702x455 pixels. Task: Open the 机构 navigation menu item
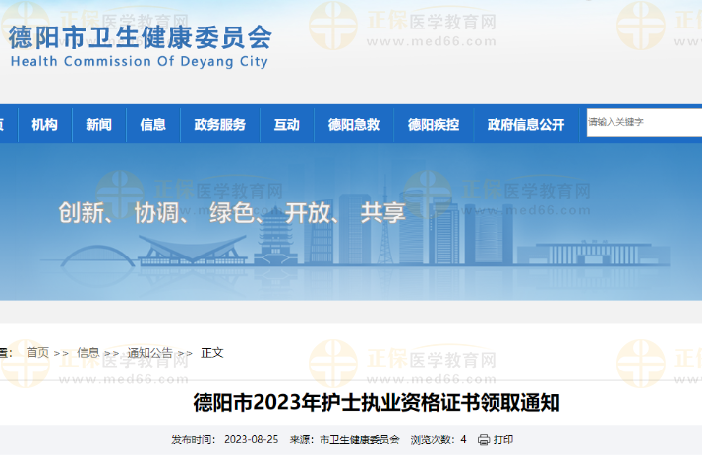(44, 125)
